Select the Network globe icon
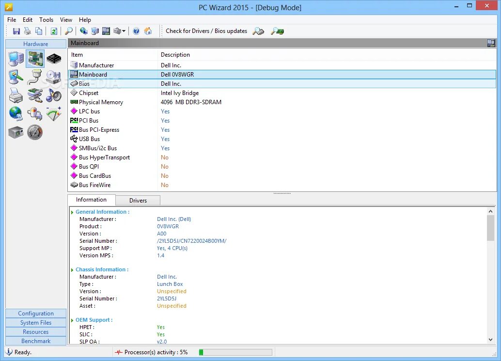 [x=16, y=114]
